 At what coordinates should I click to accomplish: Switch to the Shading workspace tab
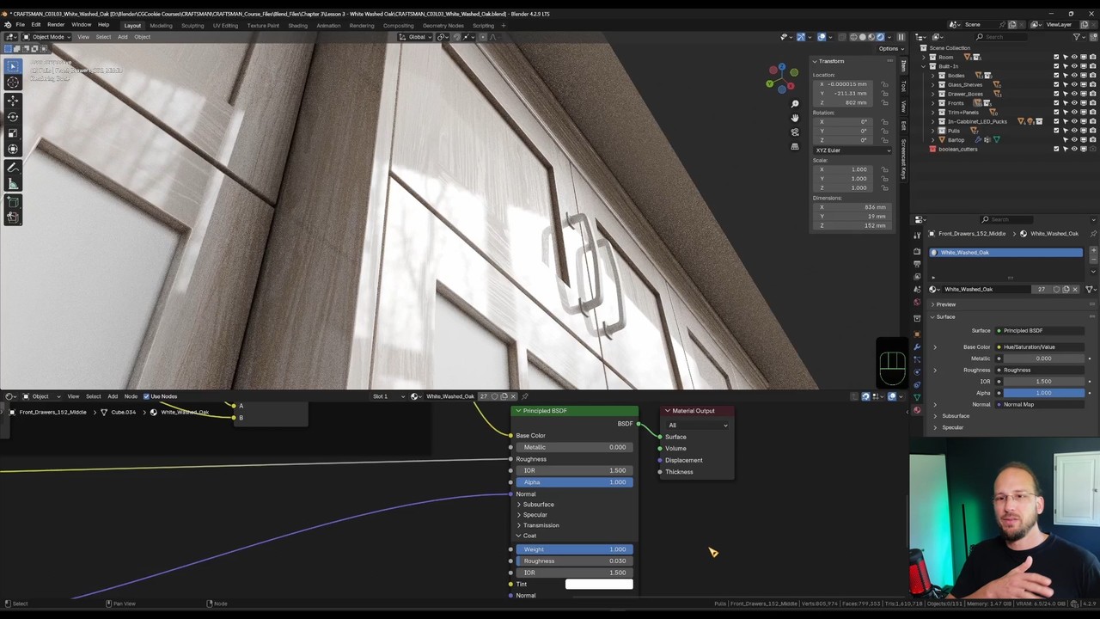click(x=297, y=26)
